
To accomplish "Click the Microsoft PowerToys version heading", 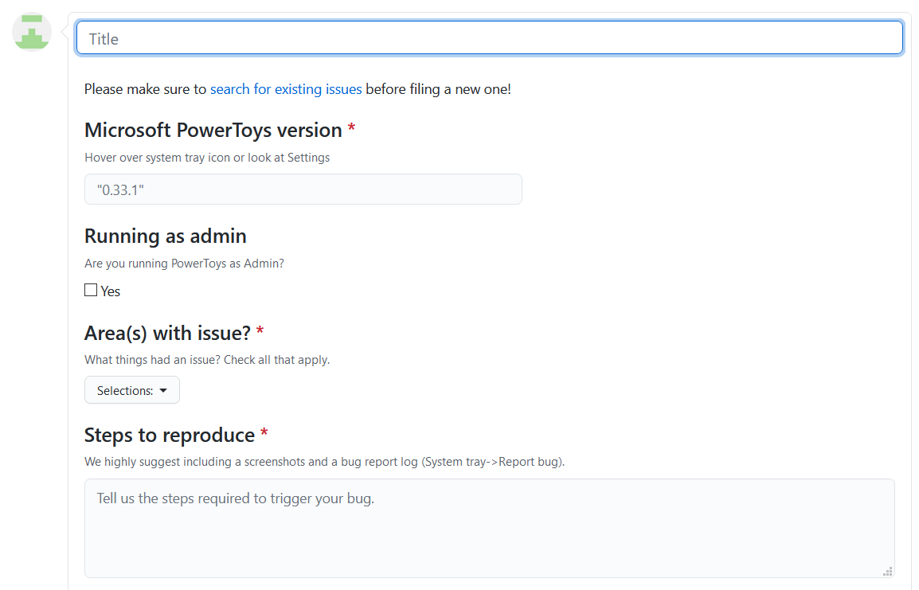I will tap(213, 130).
